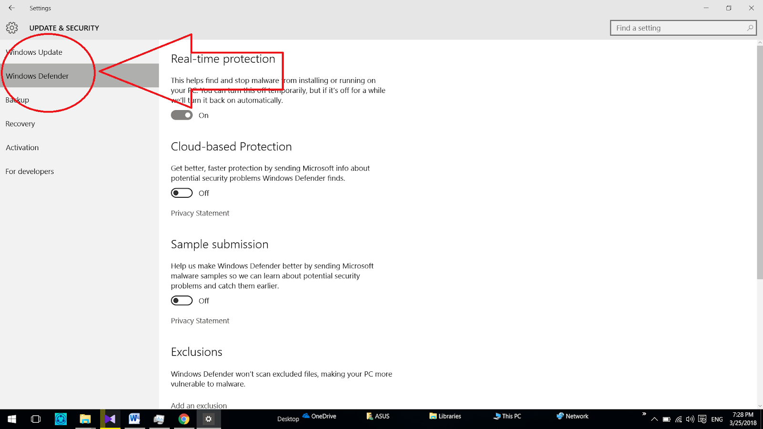Click Add an exclusion
Screen dimensions: 763x429
click(198, 405)
